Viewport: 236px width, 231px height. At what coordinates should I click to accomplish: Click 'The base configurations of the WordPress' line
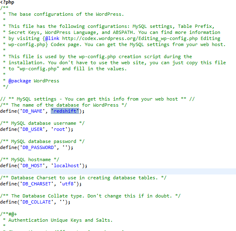63,14
